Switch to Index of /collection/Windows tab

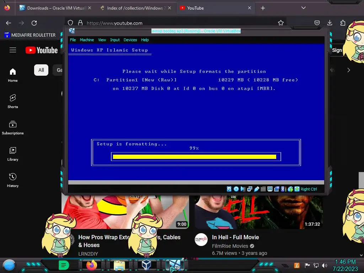(x=136, y=8)
